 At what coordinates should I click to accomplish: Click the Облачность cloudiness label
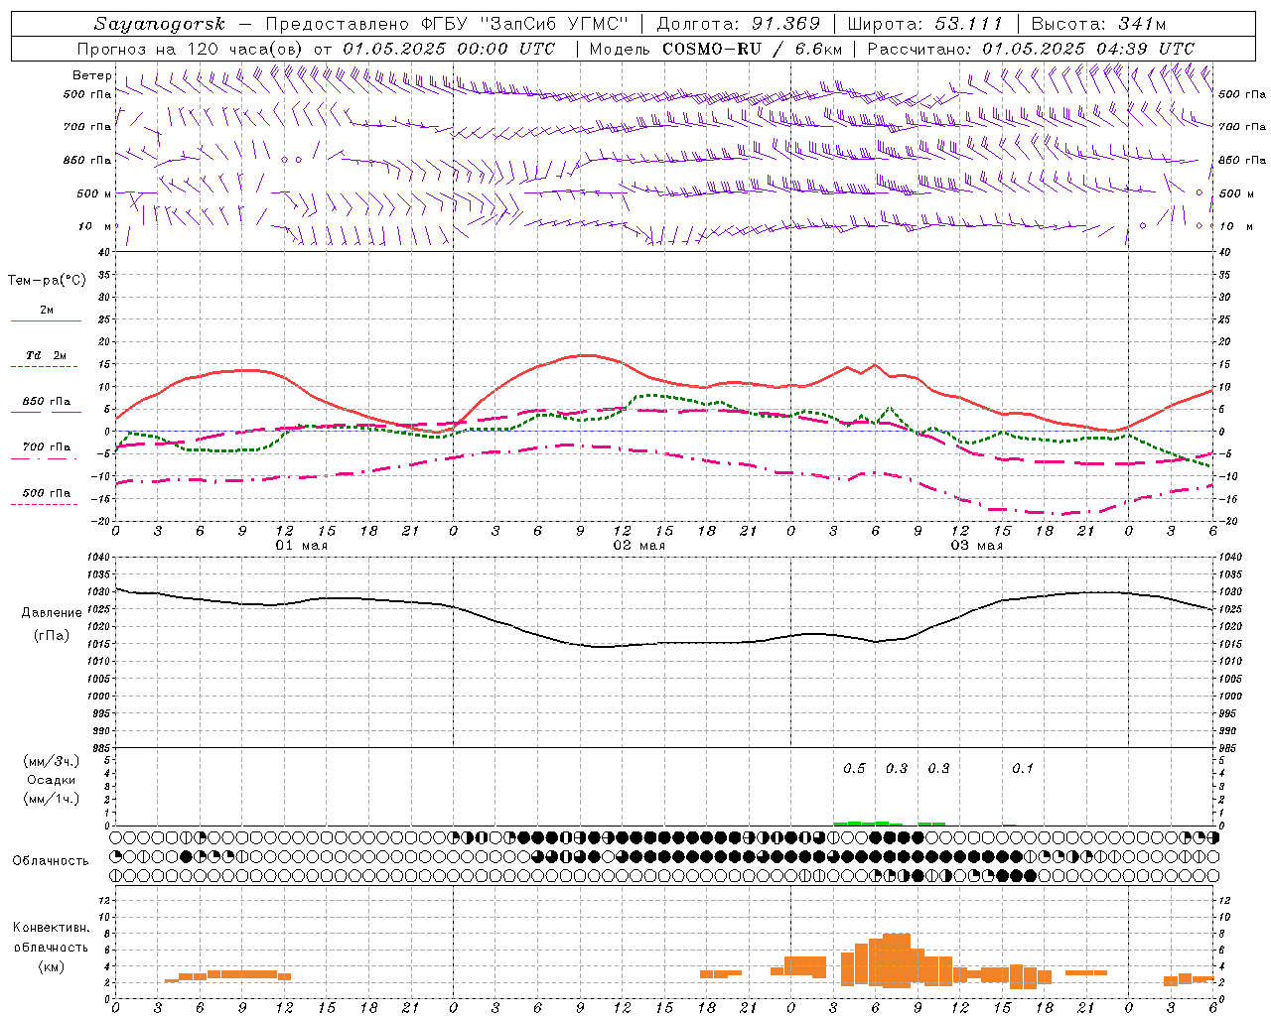click(51, 861)
